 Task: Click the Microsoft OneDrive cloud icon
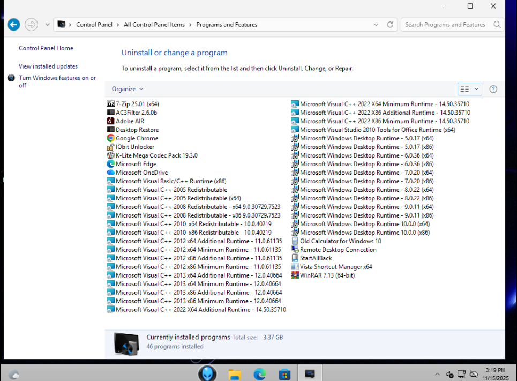pos(110,173)
